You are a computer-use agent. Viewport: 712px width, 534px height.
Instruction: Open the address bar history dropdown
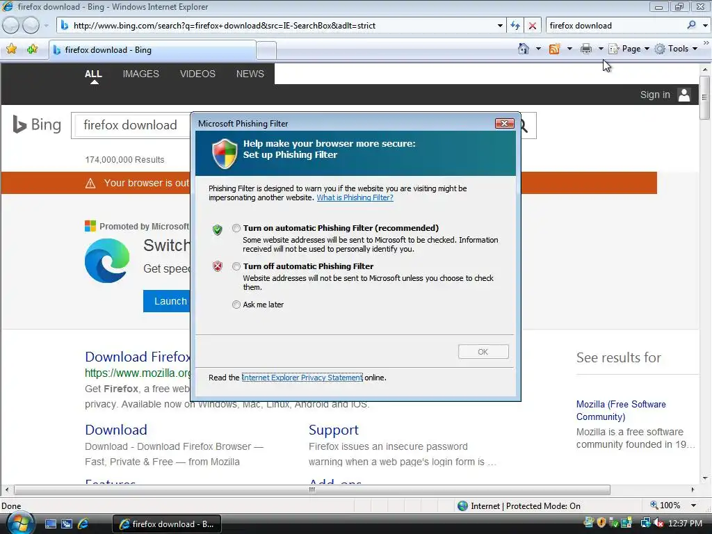pos(500,26)
